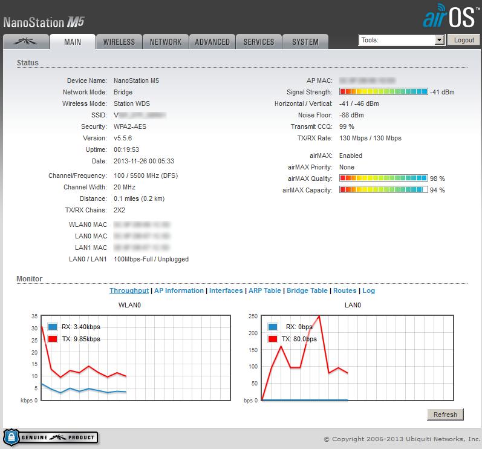Click the '99 %' Transmit CCQ value
482x449 pixels.
(x=347, y=126)
